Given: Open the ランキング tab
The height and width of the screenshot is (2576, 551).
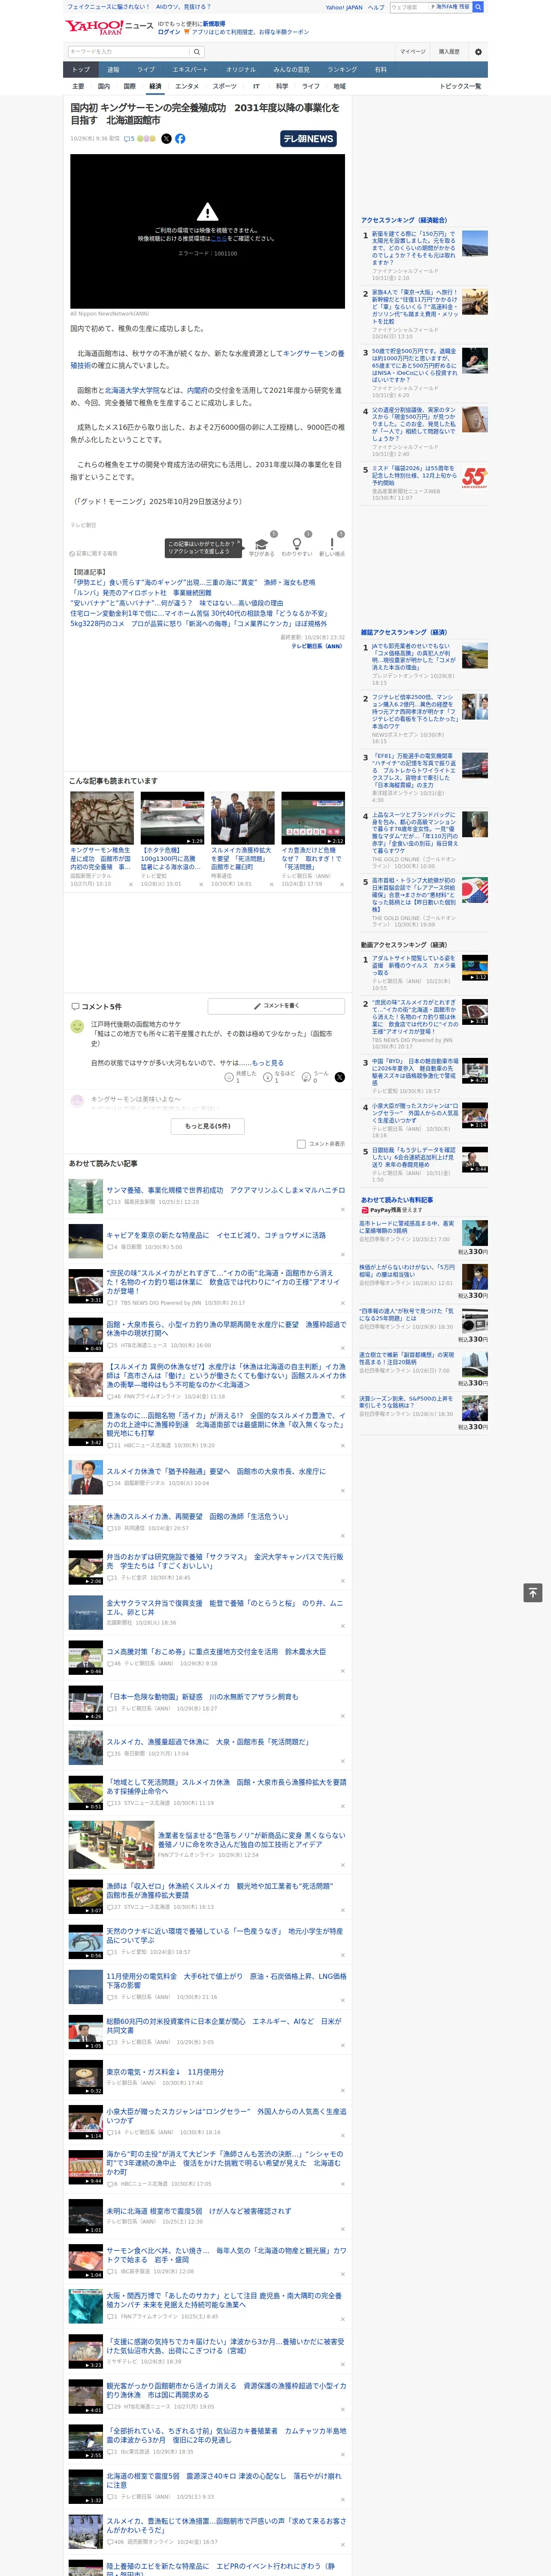Looking at the screenshot, I should [x=342, y=70].
